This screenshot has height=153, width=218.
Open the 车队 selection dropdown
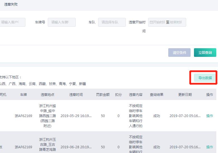(112, 22)
